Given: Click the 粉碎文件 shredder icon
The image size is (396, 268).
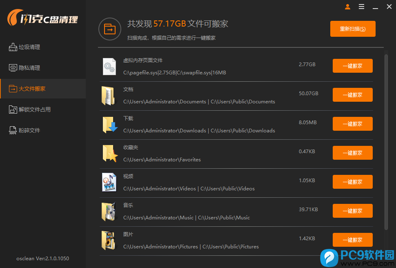Looking at the screenshot, I should pyautogui.click(x=13, y=130).
